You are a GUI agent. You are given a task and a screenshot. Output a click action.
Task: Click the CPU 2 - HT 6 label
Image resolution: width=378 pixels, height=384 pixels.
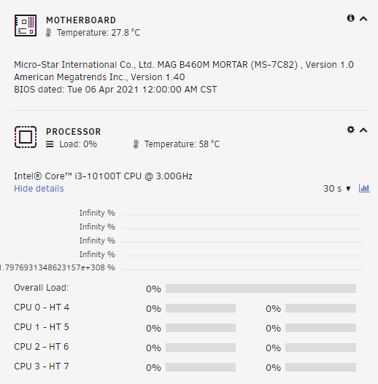[x=41, y=347]
